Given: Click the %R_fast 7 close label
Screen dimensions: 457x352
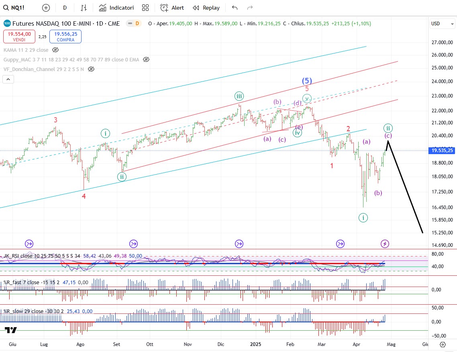Looking at the screenshot, I should (x=31, y=282).
